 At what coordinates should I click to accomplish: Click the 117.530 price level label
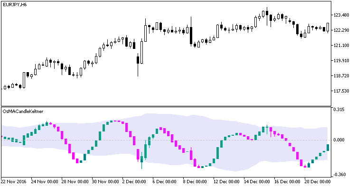point(341,91)
